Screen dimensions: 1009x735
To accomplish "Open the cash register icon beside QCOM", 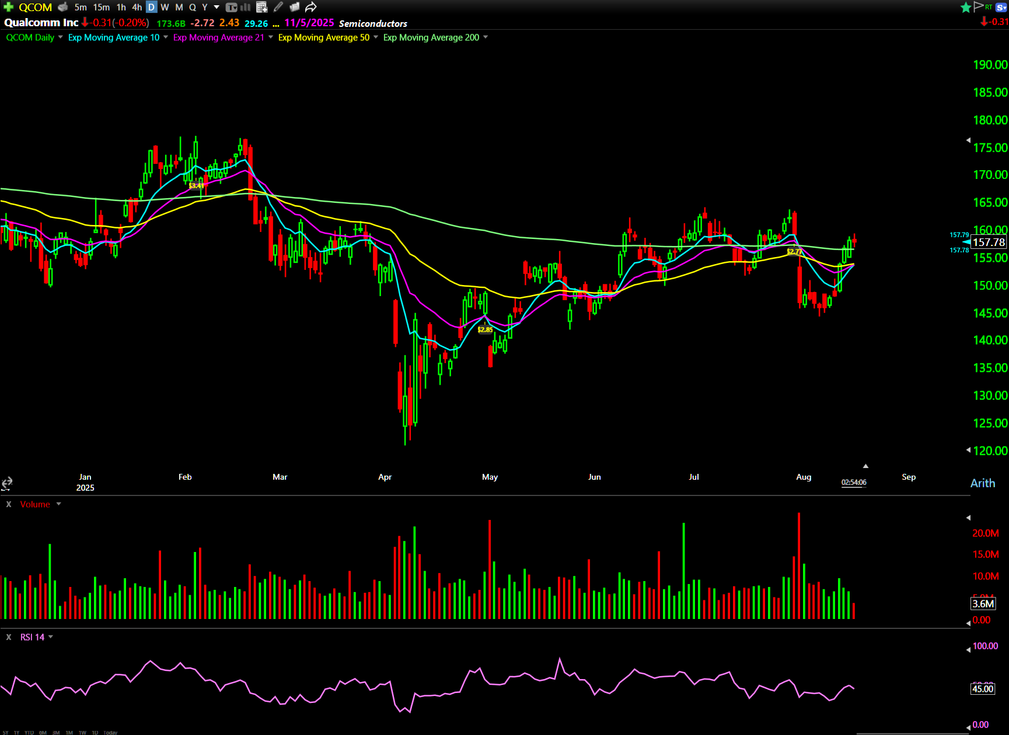I will tap(63, 7).
